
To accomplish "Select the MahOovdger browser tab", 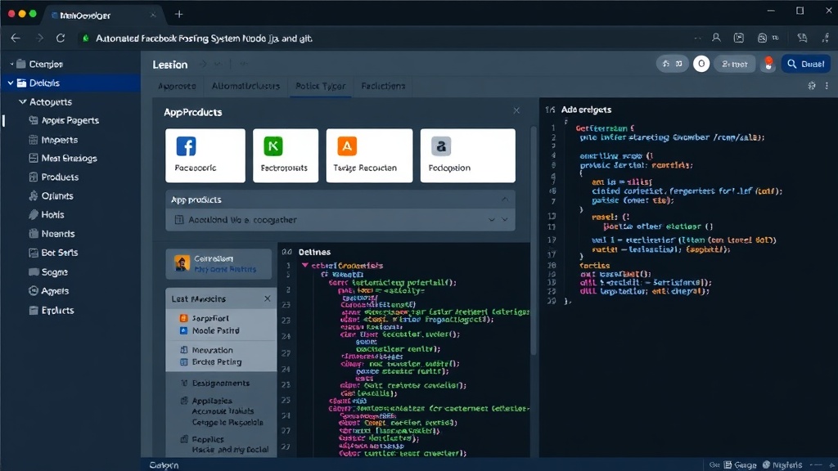I will coord(104,15).
